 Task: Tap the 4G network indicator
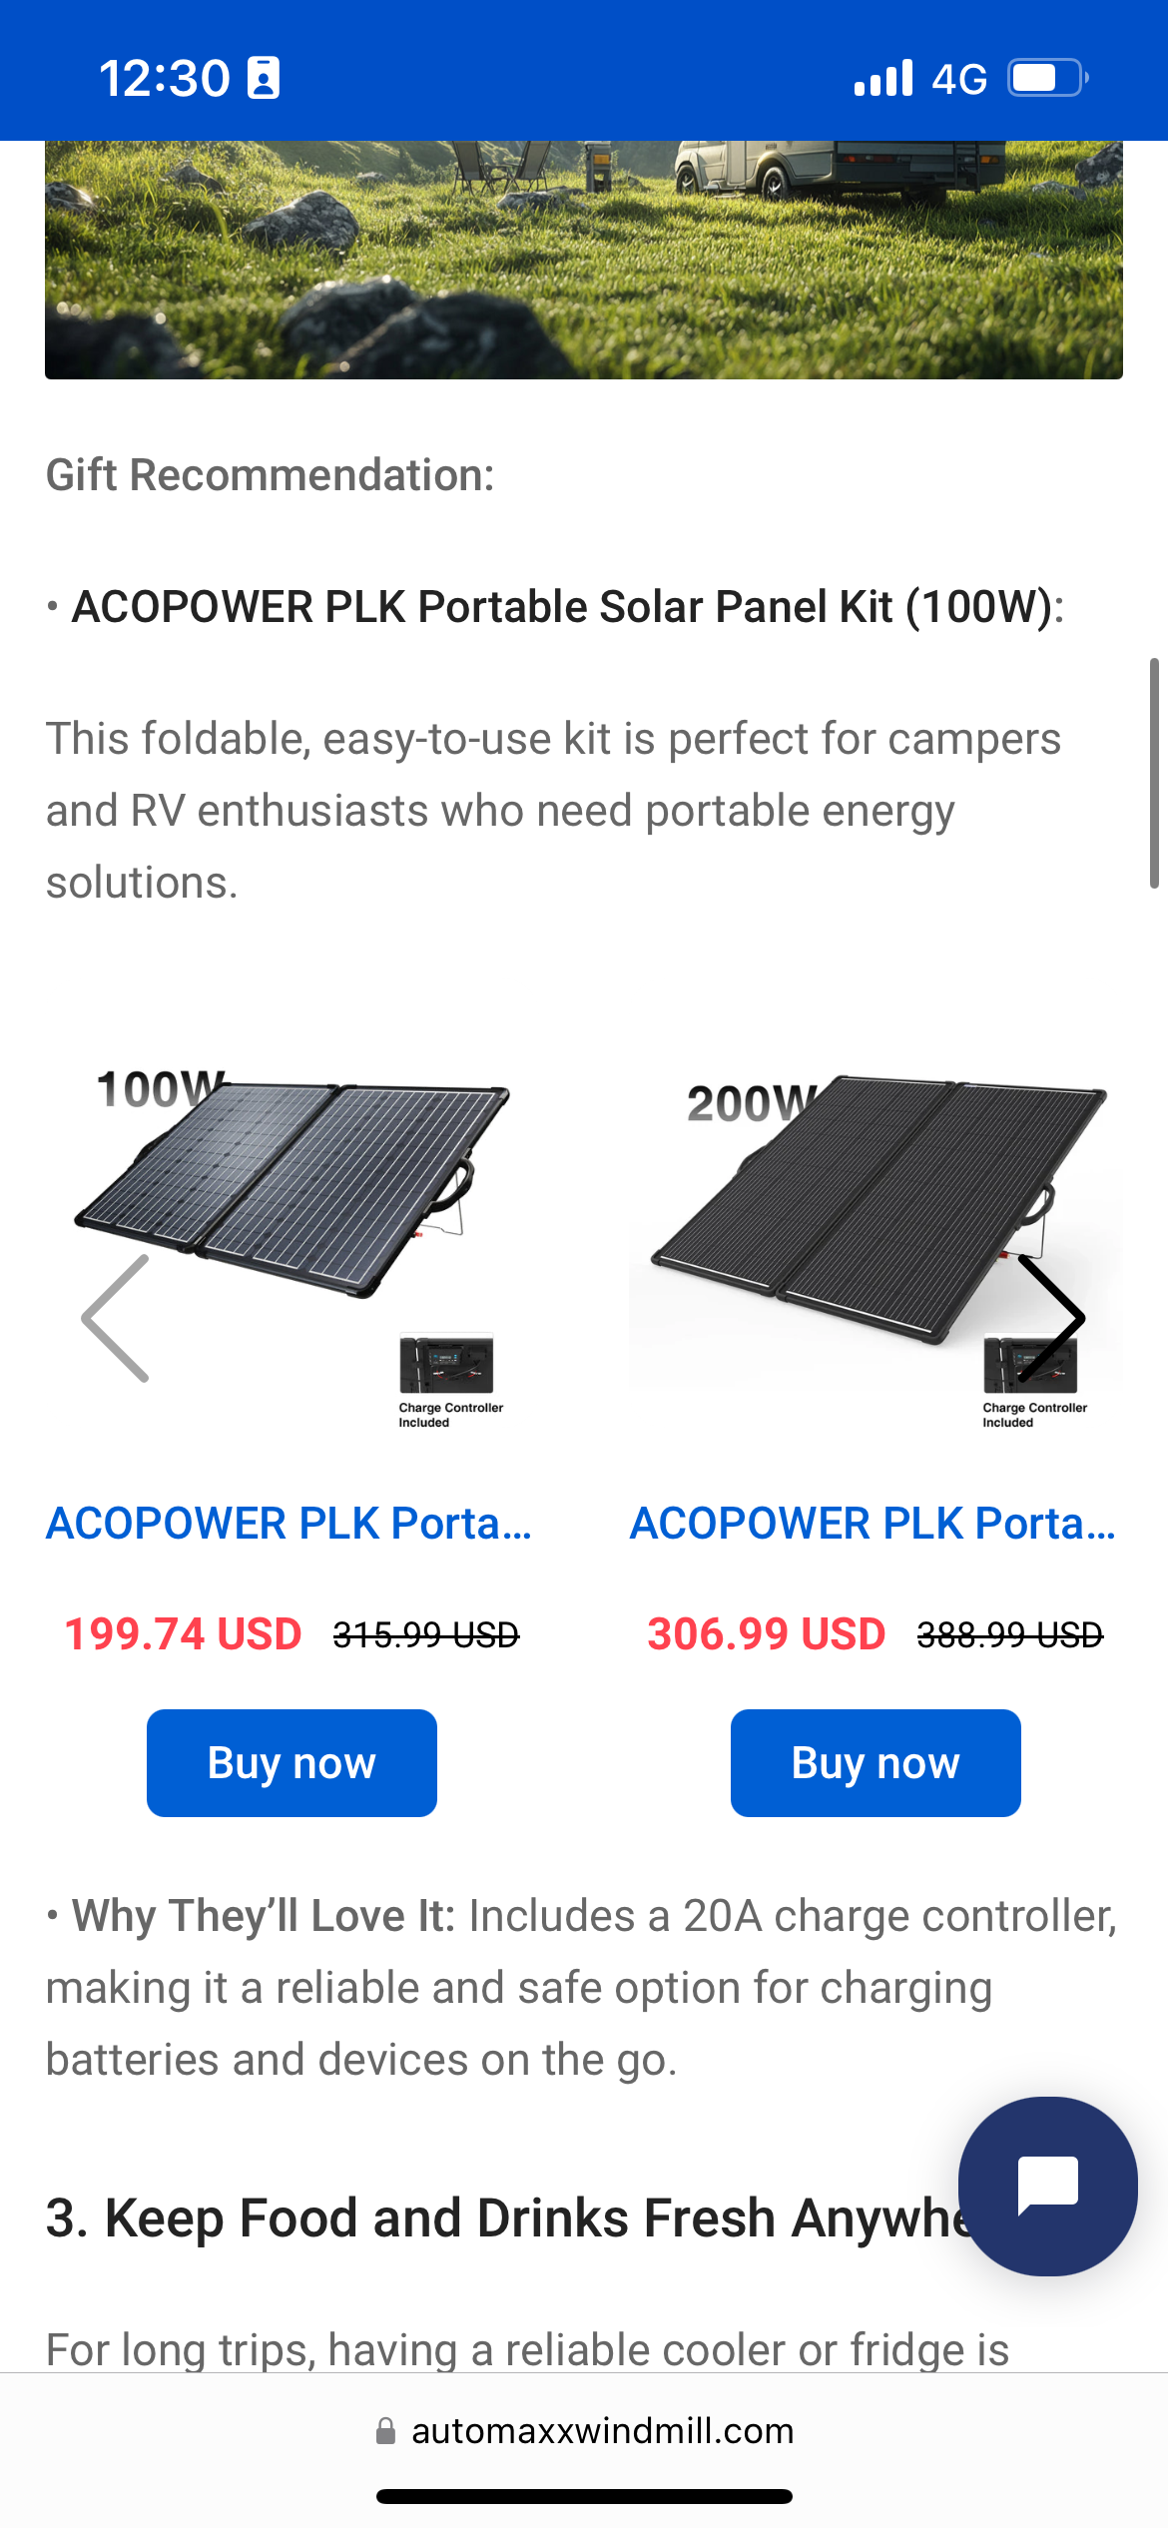click(x=959, y=78)
